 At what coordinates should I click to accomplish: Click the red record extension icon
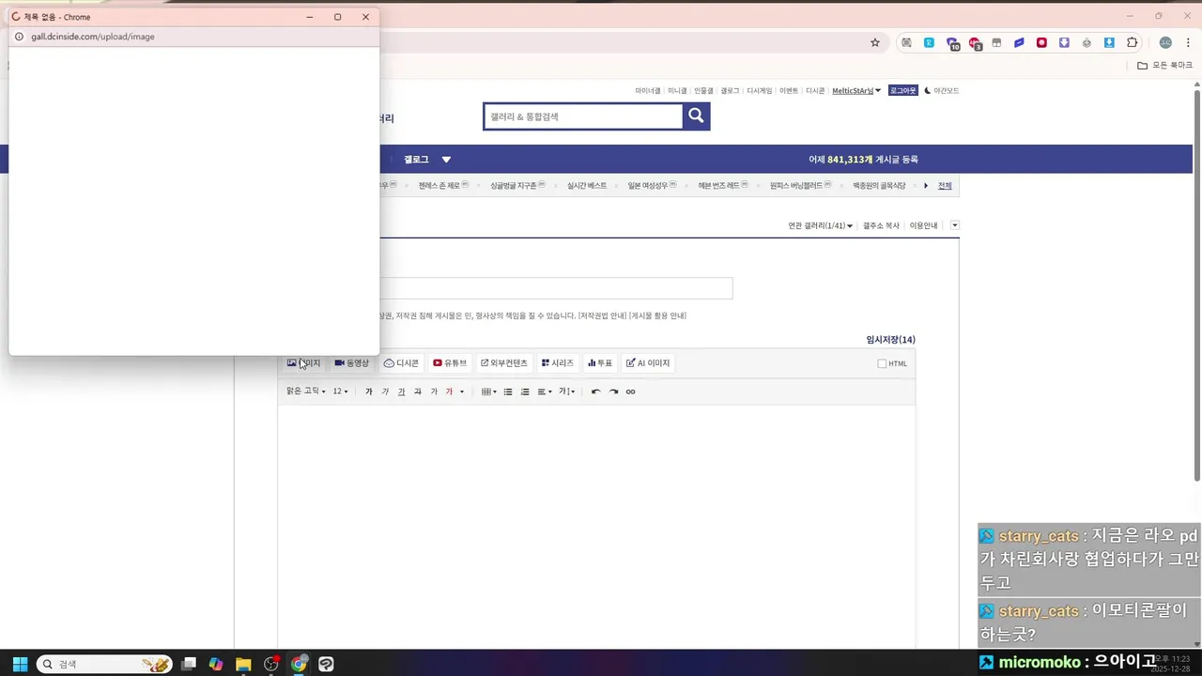click(1041, 42)
